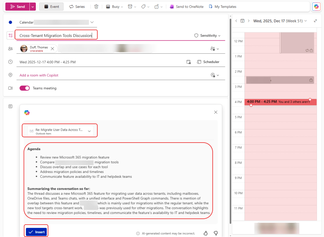The width and height of the screenshot is (324, 237).
Task: Click the reminder alarm clock icon
Action: [130, 7]
